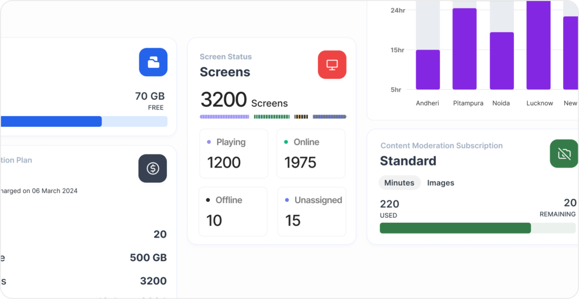Click the purple Playing segment of screens bar
The width and height of the screenshot is (579, 299).
[224, 117]
